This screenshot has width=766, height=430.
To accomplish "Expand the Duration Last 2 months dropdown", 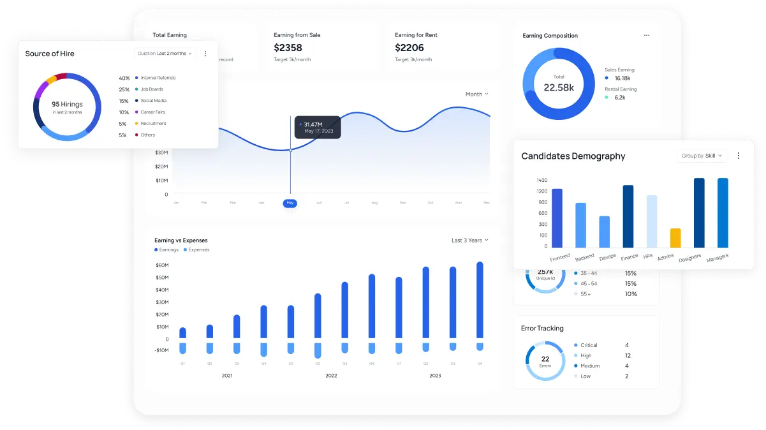I will click(x=165, y=54).
